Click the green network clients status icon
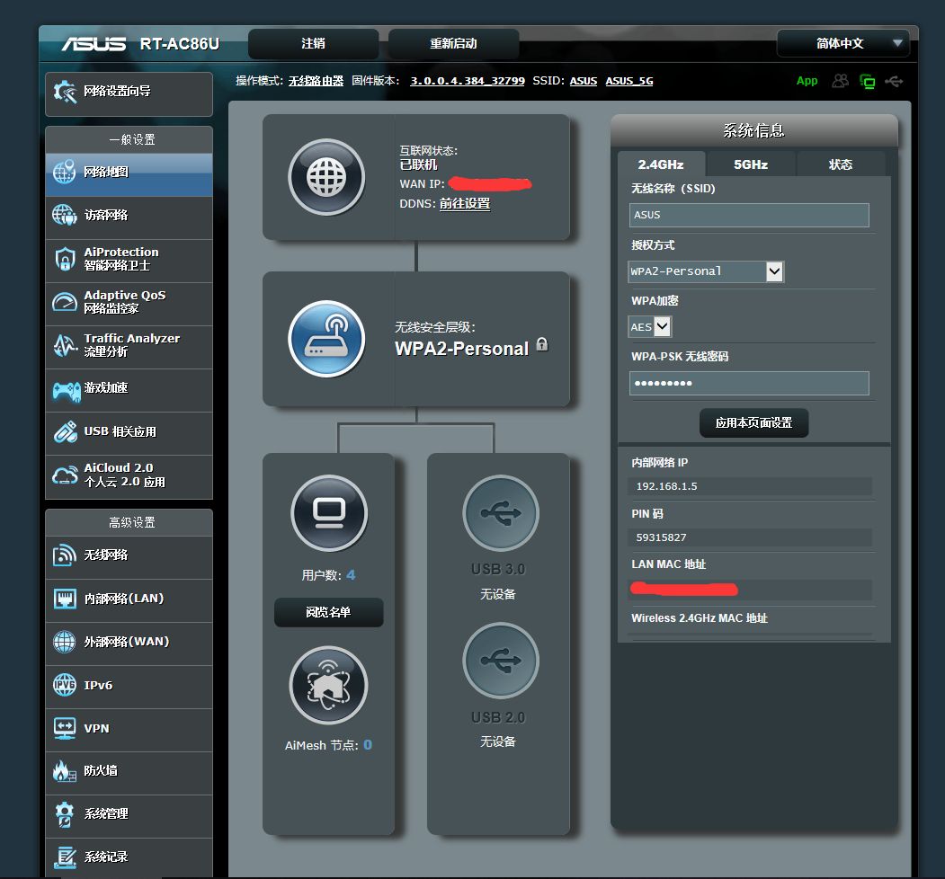 click(x=868, y=81)
